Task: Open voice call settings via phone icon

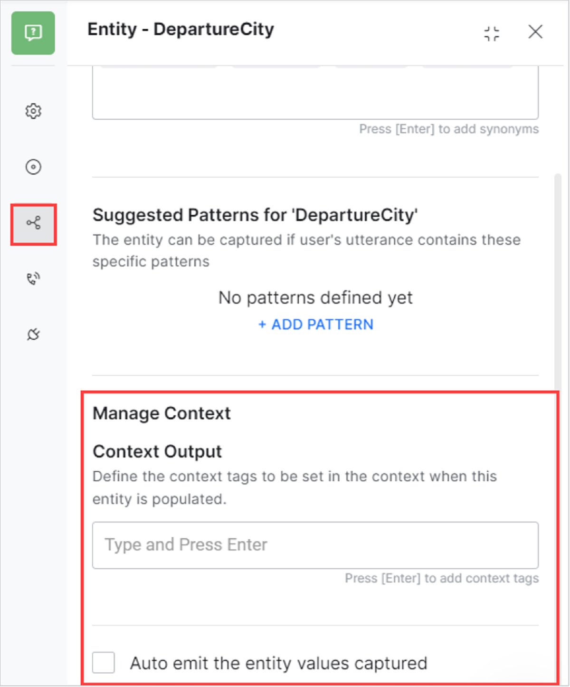Action: 33,279
